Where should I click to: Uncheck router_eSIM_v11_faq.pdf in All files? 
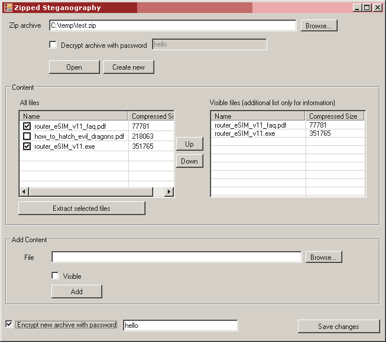coord(27,126)
